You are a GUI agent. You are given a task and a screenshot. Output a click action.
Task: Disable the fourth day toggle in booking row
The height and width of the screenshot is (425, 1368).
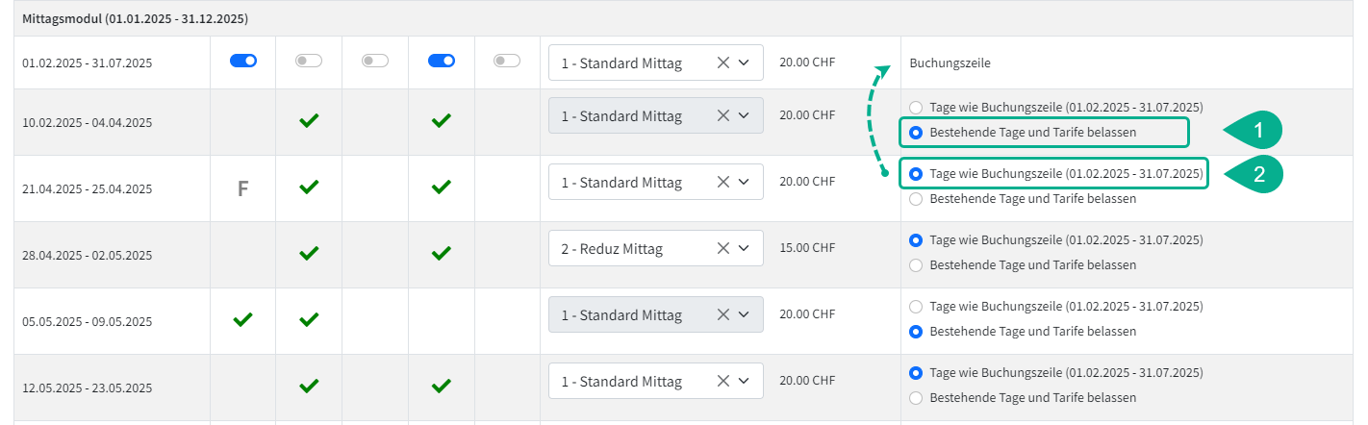pos(442,61)
